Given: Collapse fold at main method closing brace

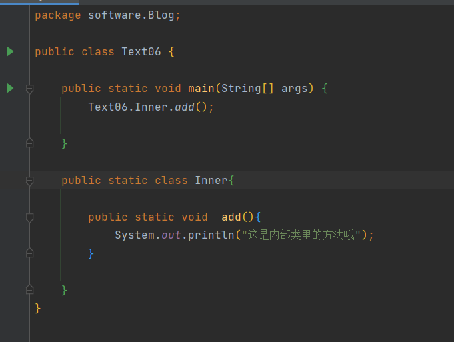Looking at the screenshot, I should point(29,143).
